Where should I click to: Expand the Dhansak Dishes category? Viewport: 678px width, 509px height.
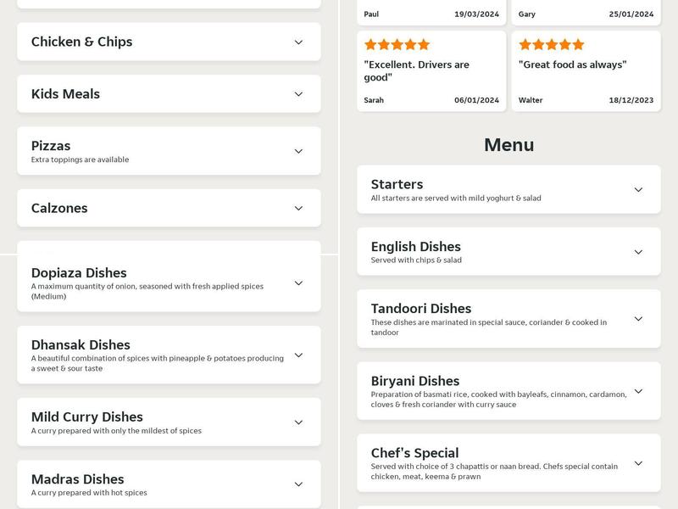[x=169, y=356]
